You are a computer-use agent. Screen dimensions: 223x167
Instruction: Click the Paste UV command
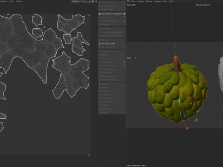(x=105, y=88)
